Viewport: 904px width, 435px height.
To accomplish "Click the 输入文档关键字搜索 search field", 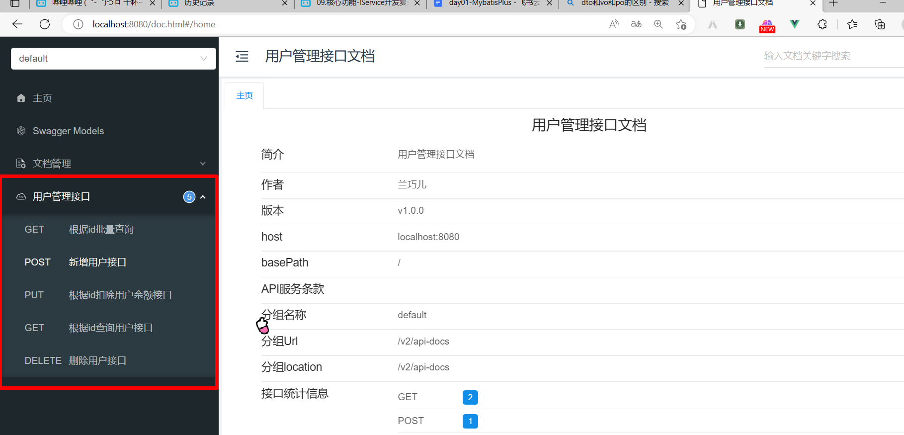I will point(833,56).
